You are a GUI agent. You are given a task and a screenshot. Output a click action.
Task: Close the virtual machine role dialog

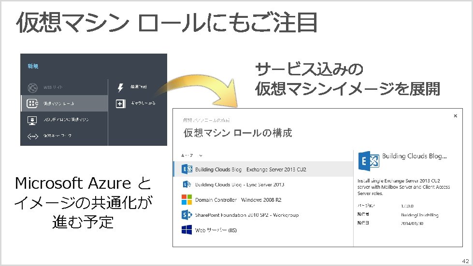[455, 116]
